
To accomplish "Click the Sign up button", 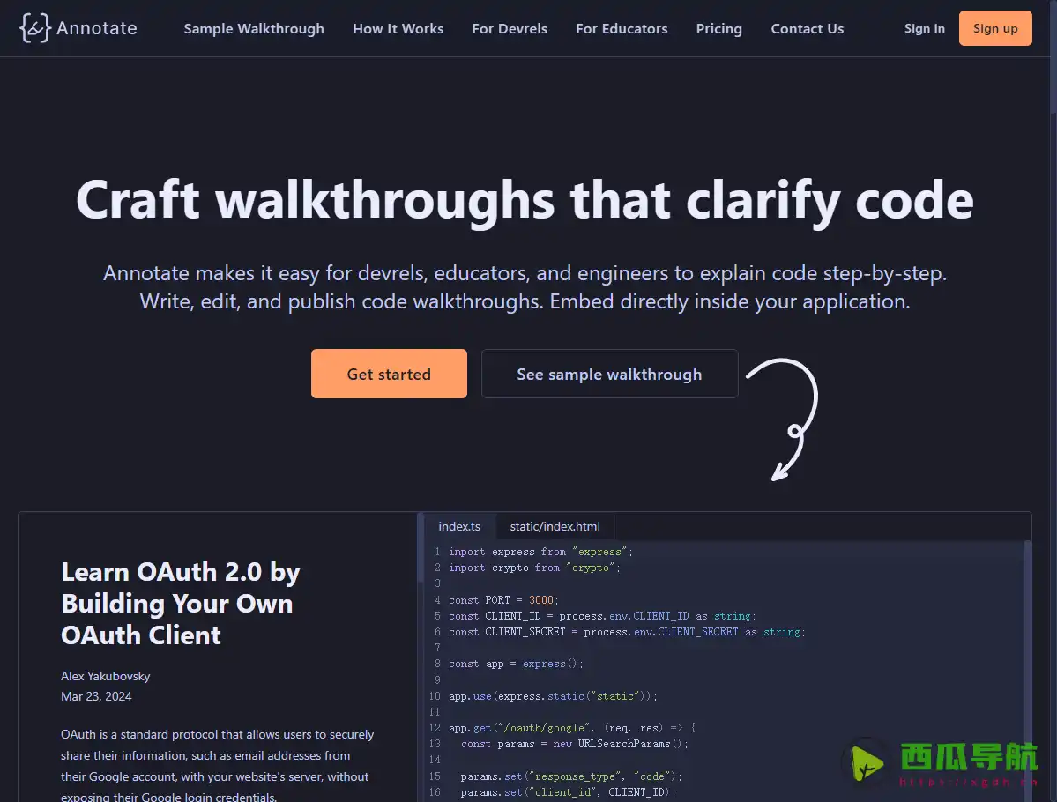I will (995, 27).
